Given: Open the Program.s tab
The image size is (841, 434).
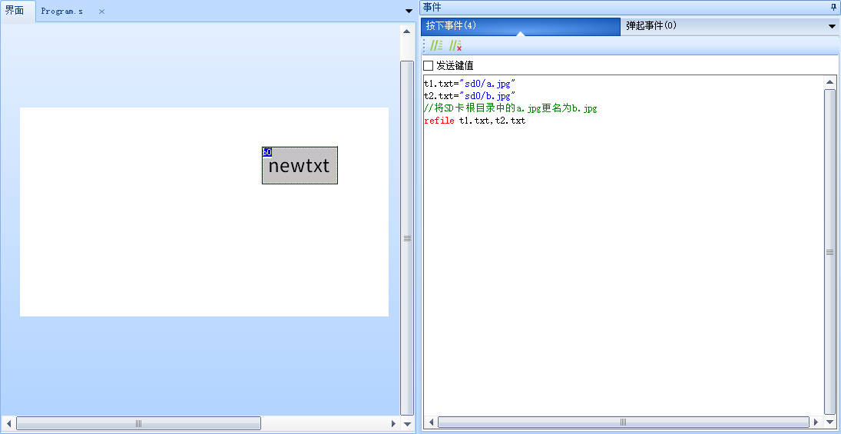Looking at the screenshot, I should (x=62, y=12).
